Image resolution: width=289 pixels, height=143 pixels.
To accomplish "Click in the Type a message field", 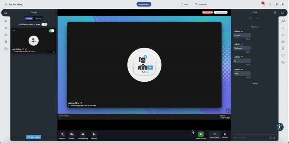I will tap(251, 138).
